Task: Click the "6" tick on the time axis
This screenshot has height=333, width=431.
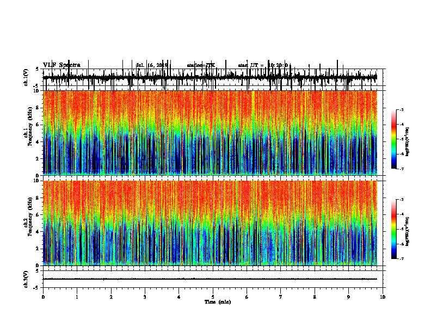Action: point(247,297)
